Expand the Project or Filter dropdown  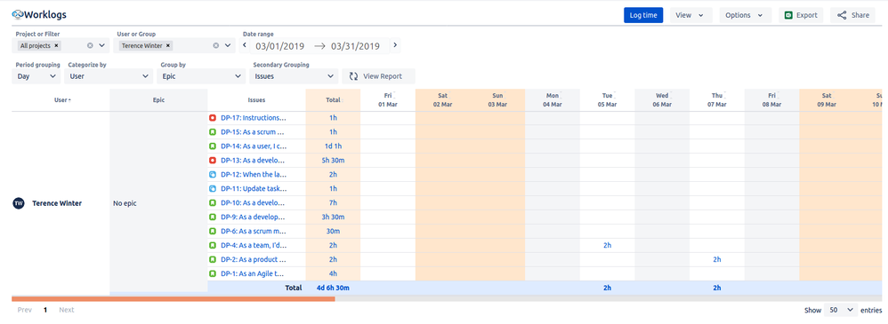[x=102, y=46]
